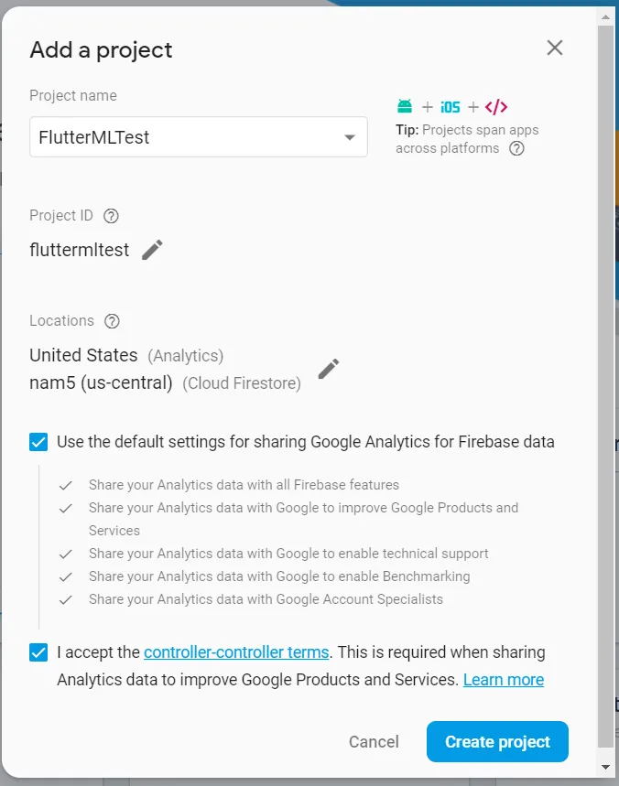Toggle the accept controller-controller terms checkbox

click(x=38, y=652)
